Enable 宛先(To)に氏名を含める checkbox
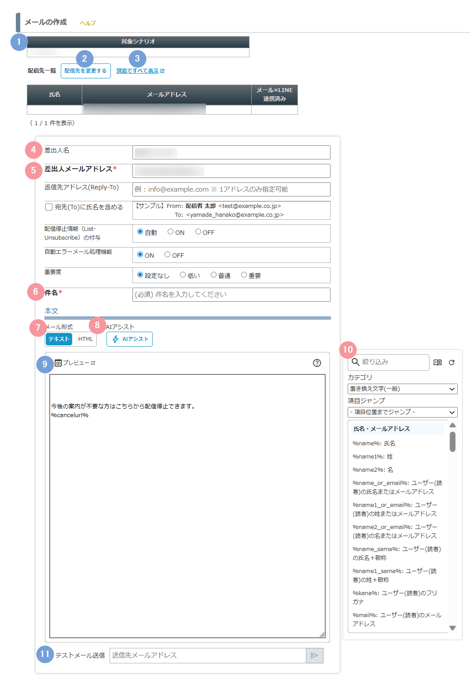This screenshot has width=470, height=688. point(49,207)
